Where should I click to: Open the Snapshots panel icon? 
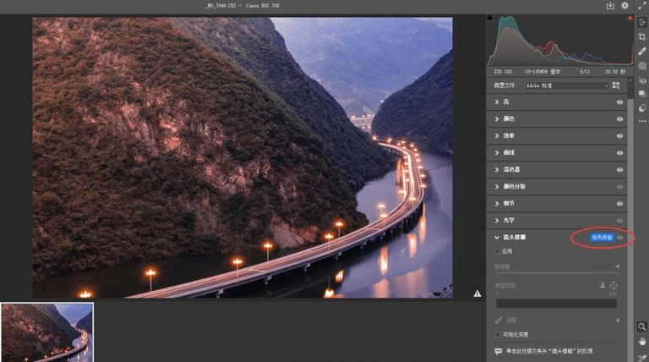pyautogui.click(x=642, y=94)
